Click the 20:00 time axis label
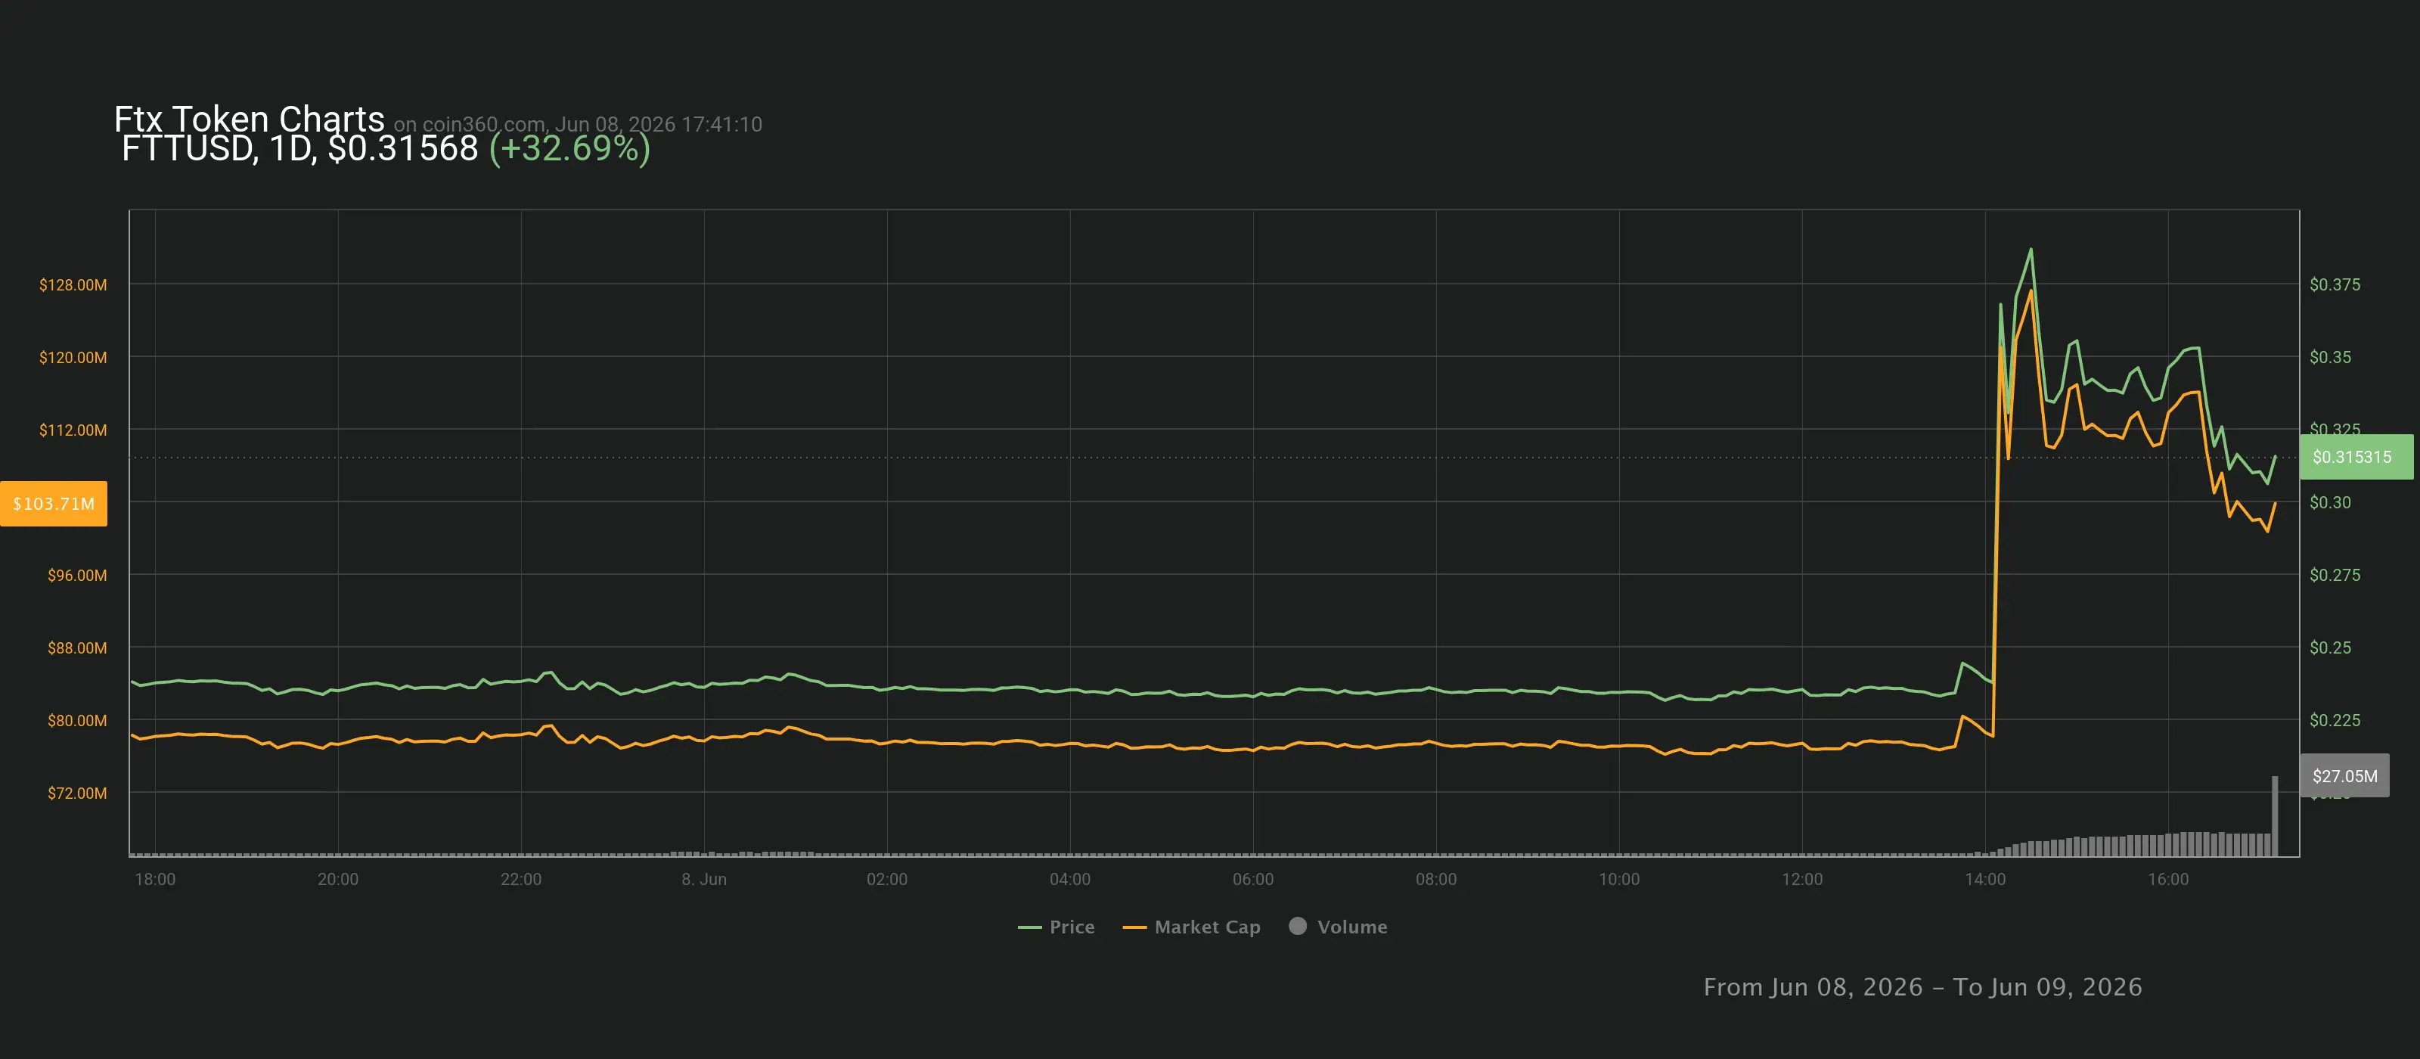The height and width of the screenshot is (1059, 2420). 337,878
